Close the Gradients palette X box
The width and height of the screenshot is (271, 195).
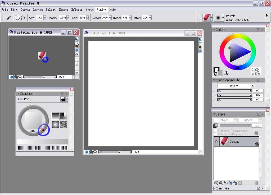coord(63,94)
